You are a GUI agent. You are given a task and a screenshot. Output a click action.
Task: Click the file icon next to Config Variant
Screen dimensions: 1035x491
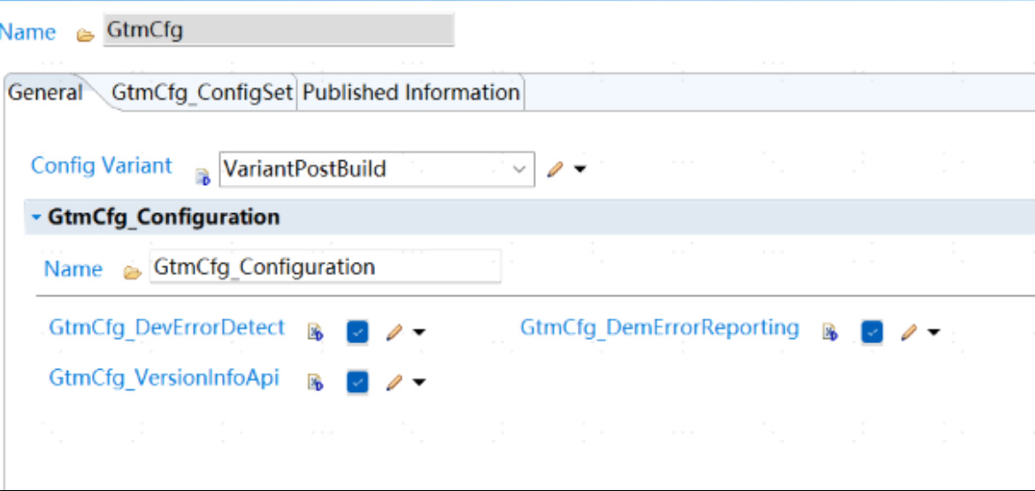(203, 175)
